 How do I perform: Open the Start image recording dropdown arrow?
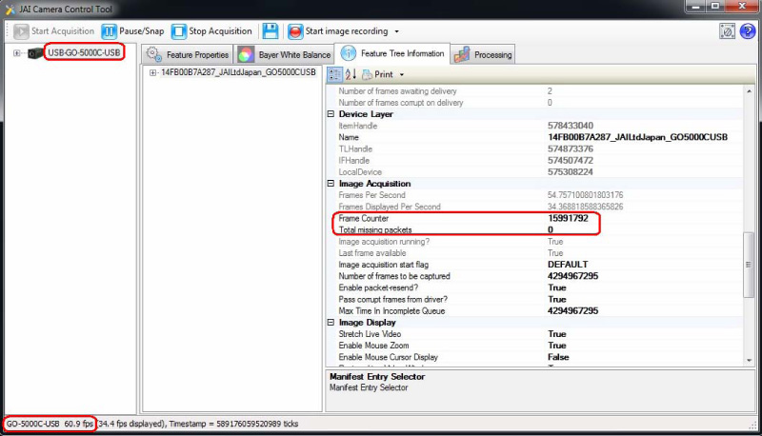[396, 31]
